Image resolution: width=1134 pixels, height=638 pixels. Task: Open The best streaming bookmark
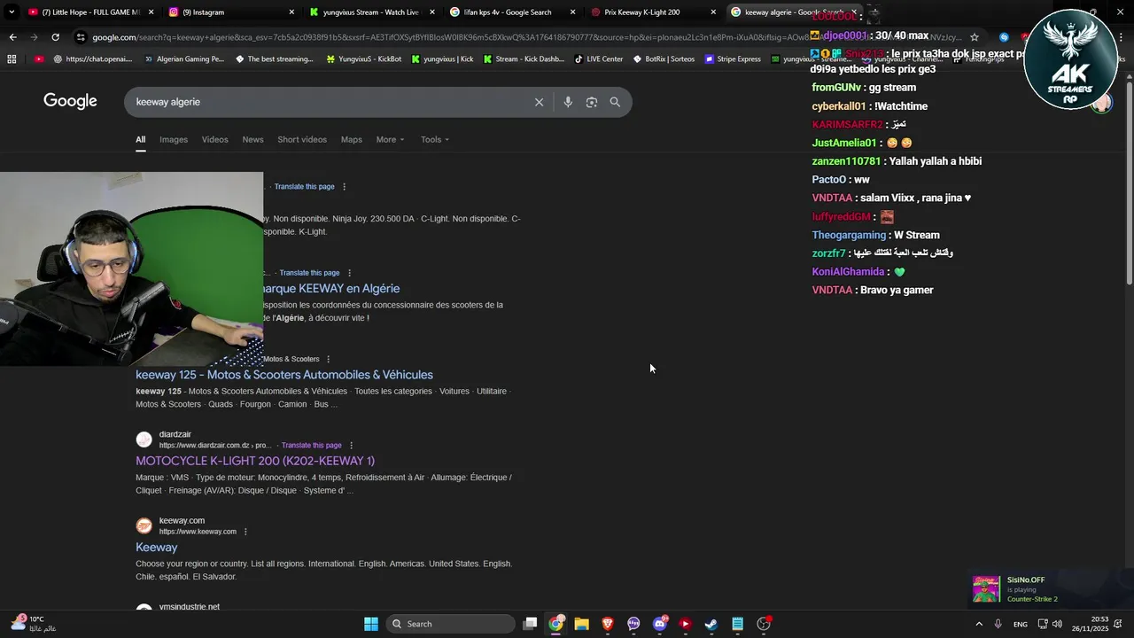[274, 59]
